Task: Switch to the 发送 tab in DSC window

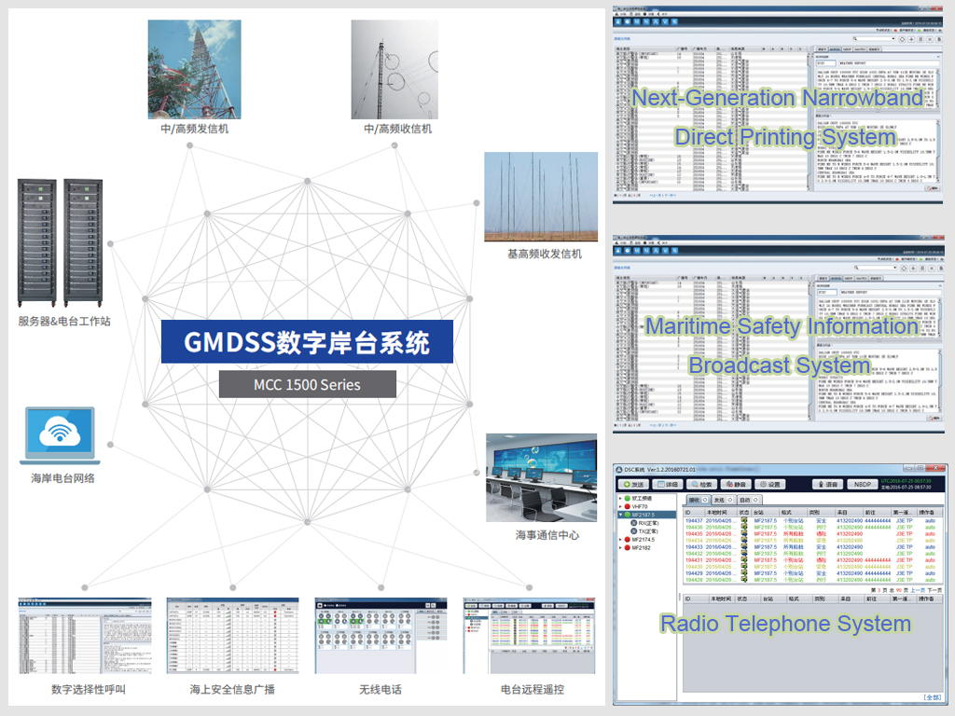Action: 723,500
